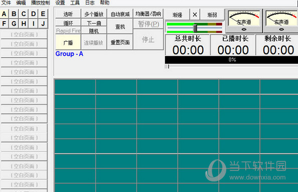298x192 pixels.
Task: Open the 文件 menu
Action: (x=6, y=3)
